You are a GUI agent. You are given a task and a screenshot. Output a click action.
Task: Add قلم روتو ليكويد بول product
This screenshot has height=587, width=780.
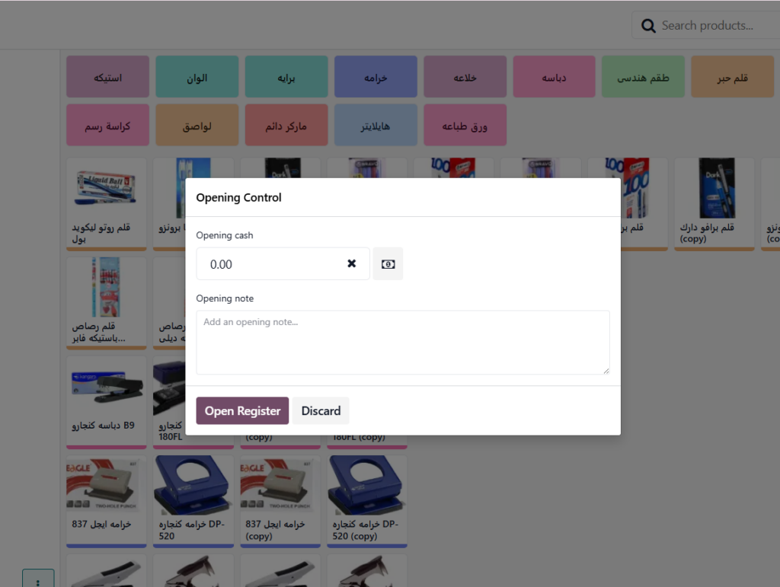pos(107,204)
